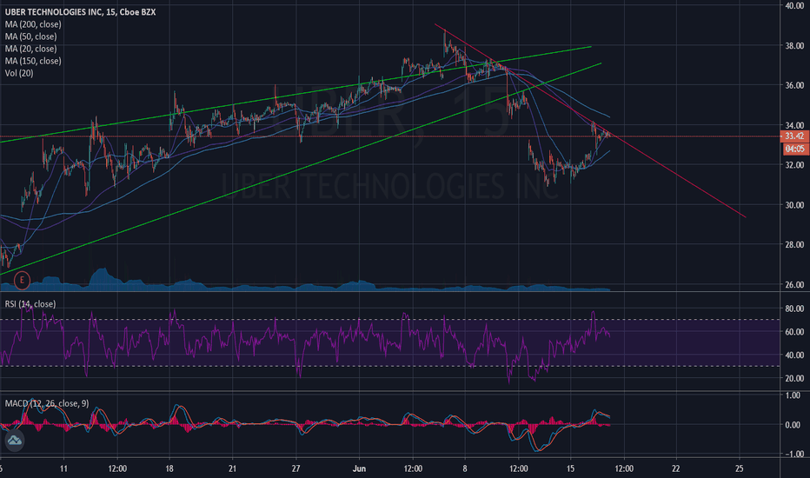Click the 'Jun' date on time axis
Screen dimensions: 810x478
pos(359,468)
